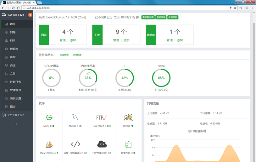Select the Pure-Ftpd software icon
256x162 pixels.
tap(102, 118)
